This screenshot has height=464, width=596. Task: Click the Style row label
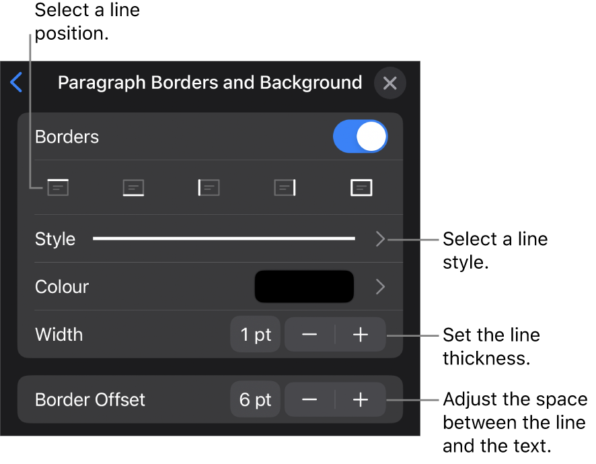tap(55, 240)
